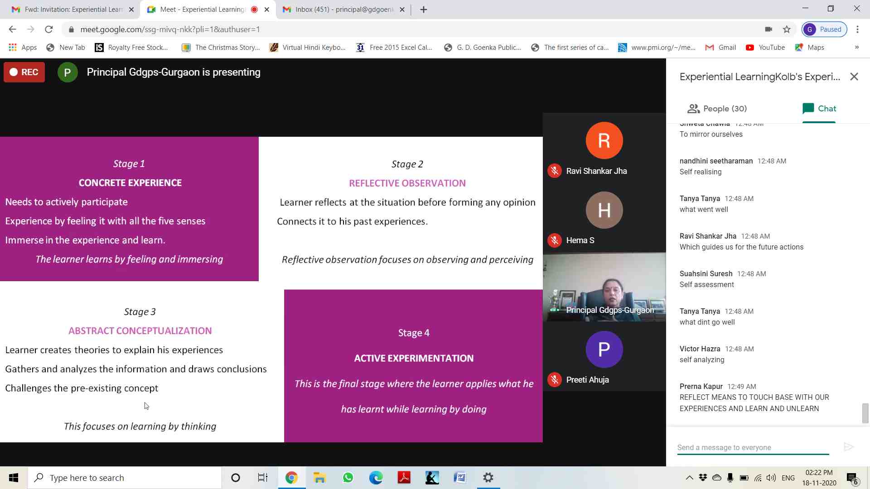Open the Gmail bookmark
Image resolution: width=870 pixels, height=489 pixels.
tap(720, 48)
